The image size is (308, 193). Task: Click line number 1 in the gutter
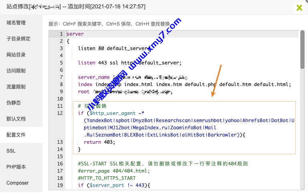pos(61,34)
